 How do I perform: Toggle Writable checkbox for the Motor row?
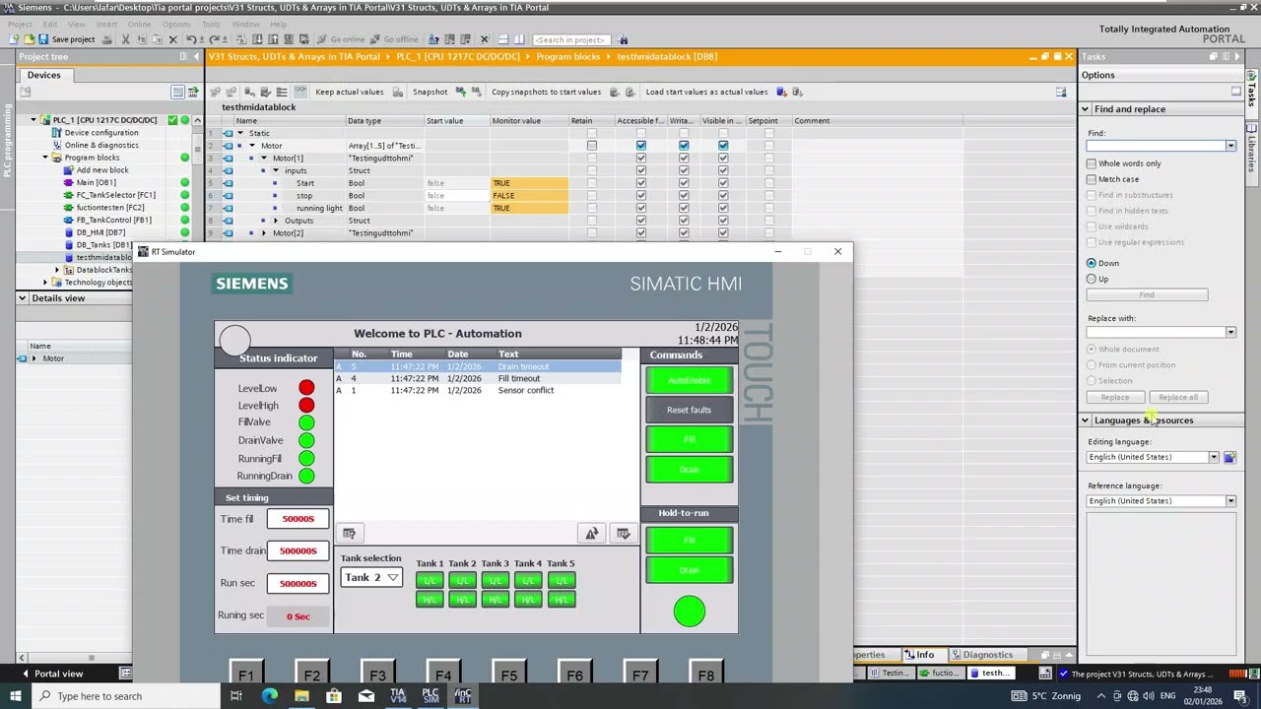684,146
